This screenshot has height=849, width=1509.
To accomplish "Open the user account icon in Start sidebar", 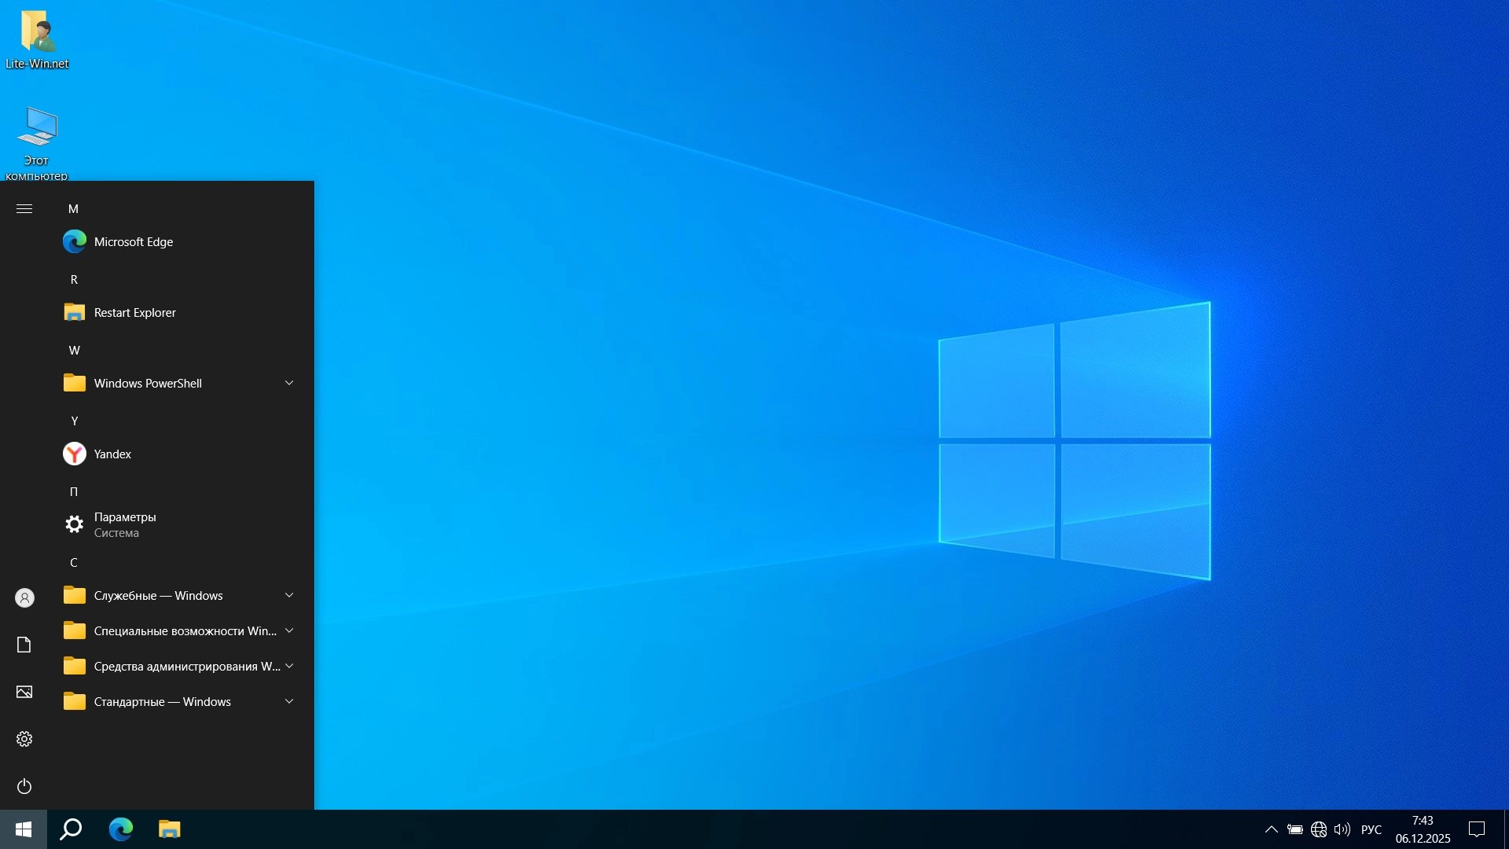I will (x=24, y=597).
